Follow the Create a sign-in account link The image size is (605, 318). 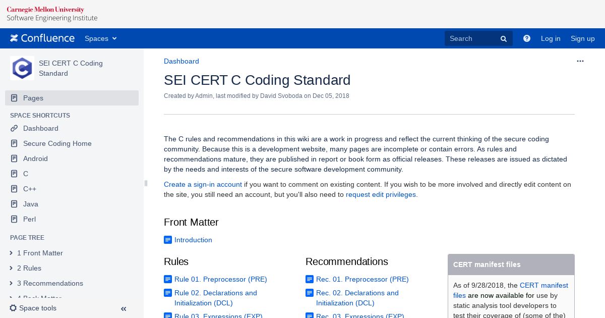(x=203, y=184)
